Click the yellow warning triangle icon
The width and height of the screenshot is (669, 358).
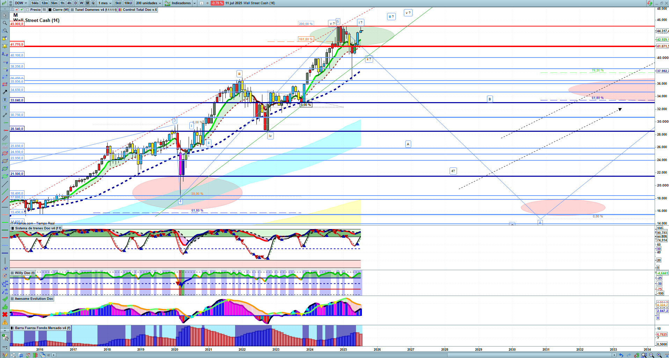[x=5, y=322]
